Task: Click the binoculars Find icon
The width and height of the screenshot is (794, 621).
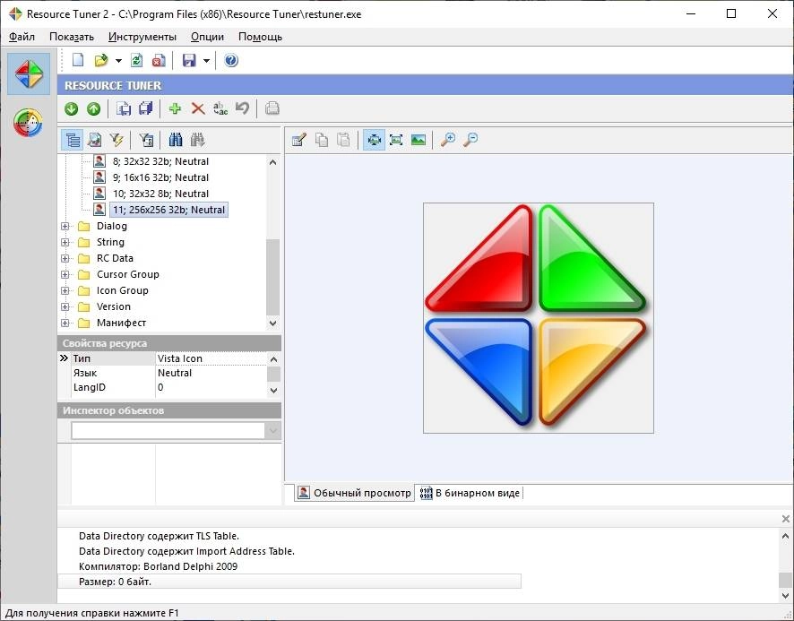Action: point(176,140)
